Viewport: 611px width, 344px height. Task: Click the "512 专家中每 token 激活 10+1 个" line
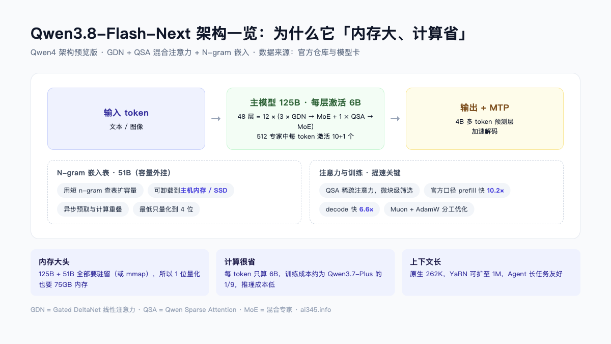tap(305, 137)
